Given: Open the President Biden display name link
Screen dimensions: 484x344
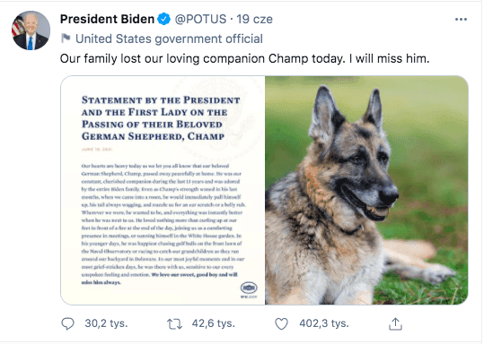Looking at the screenshot, I should click(x=107, y=19).
